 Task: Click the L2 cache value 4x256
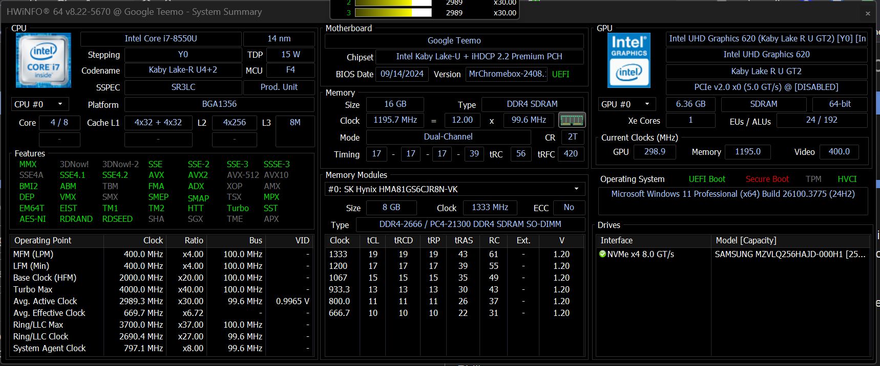click(x=235, y=123)
